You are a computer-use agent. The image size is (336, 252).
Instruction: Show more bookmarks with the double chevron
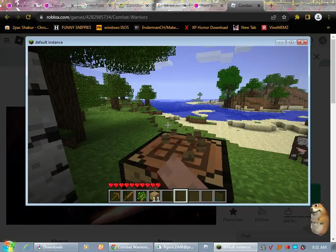[328, 28]
